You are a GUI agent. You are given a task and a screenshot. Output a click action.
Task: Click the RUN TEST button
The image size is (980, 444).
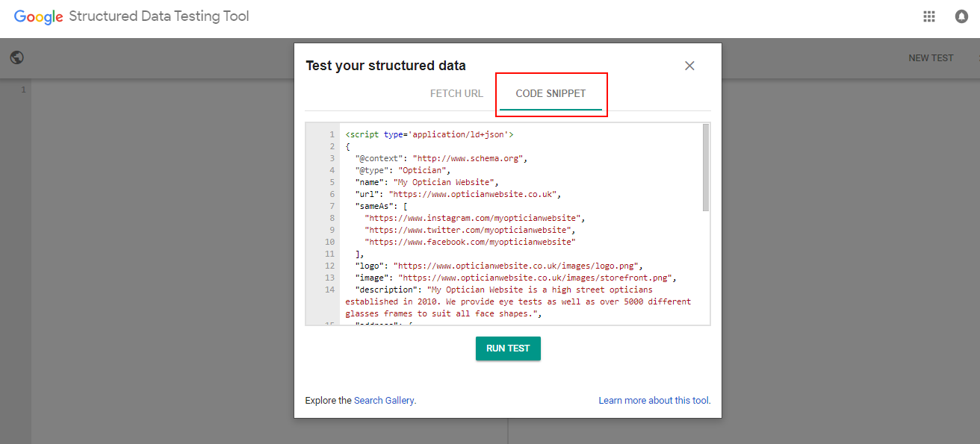coord(508,348)
